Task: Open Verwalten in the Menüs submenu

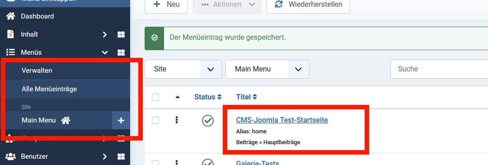Action: 37,71
